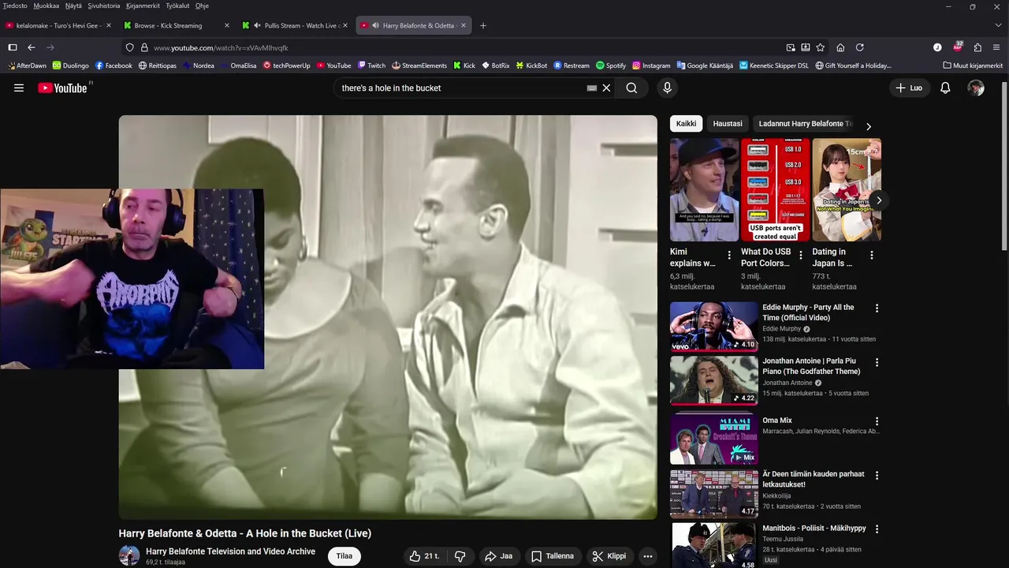
Task: Open Twitch bookmark in bookmarks bar
Action: pyautogui.click(x=371, y=65)
